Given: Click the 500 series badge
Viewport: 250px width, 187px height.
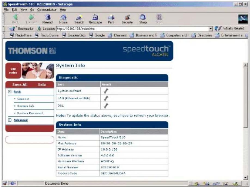Looking at the screenshot, I should click(x=13, y=70).
